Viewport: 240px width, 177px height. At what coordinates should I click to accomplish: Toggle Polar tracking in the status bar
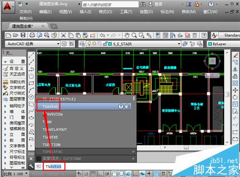tap(107, 174)
